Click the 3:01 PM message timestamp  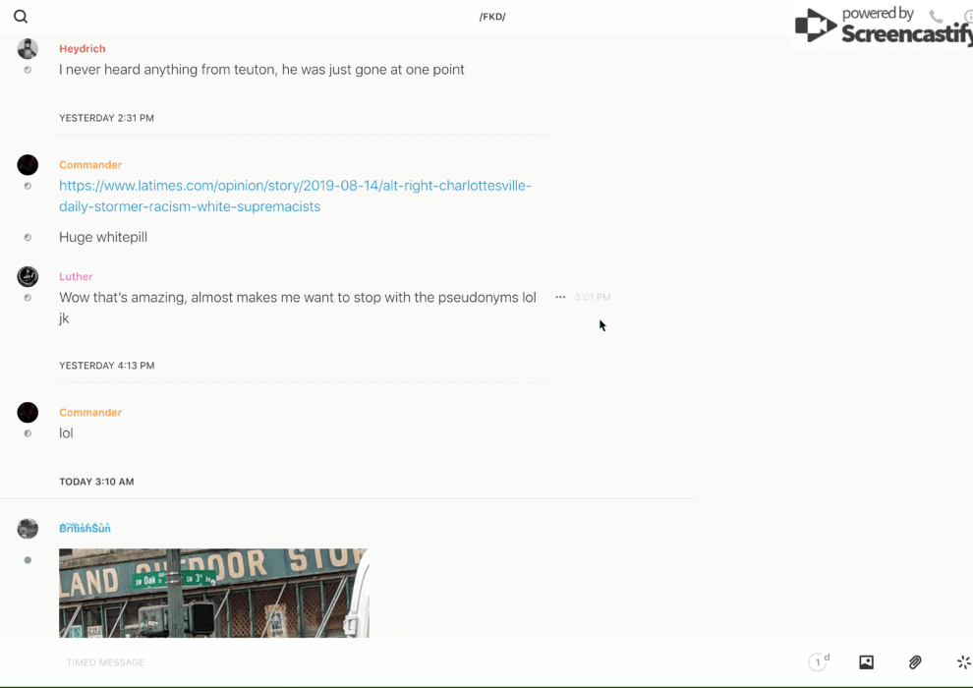[593, 297]
